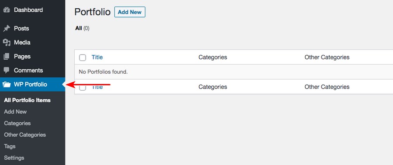Click the WP Portfolio folder icon
The height and width of the screenshot is (165, 393).
coord(7,84)
